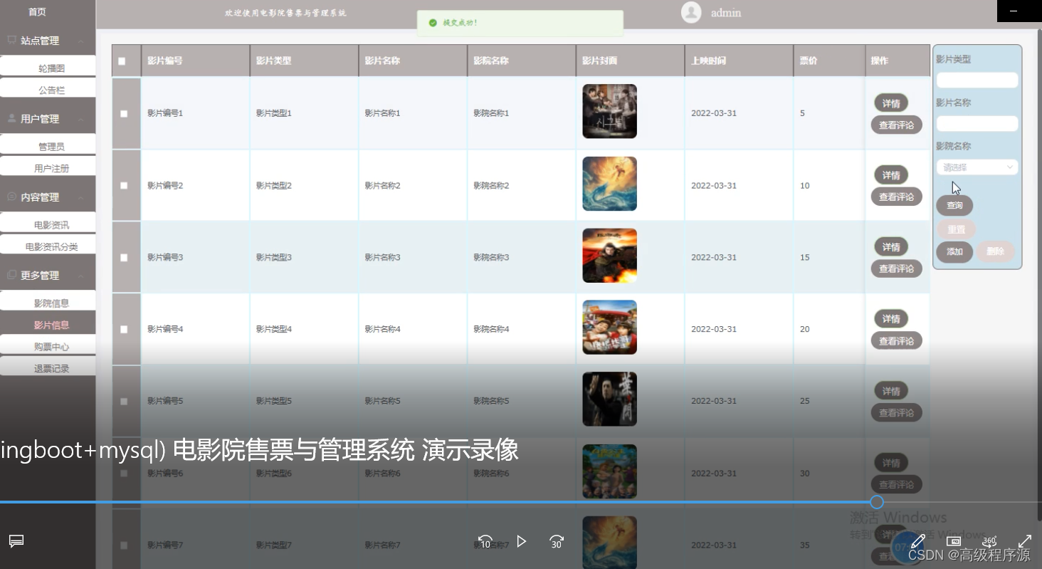Screen dimensions: 1042x569
Task: Click the admin username text
Action: point(725,12)
